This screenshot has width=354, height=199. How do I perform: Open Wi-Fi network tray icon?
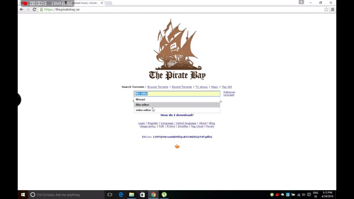299,195
